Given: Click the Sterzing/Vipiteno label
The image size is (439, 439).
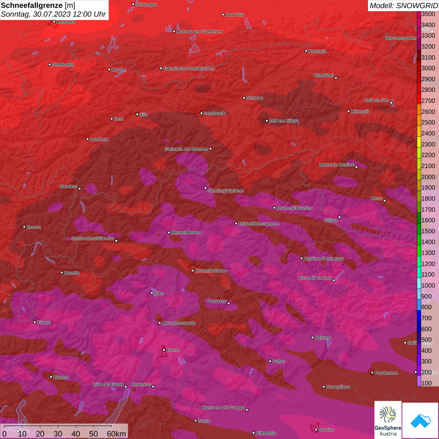Looking at the screenshot, I should [226, 191].
